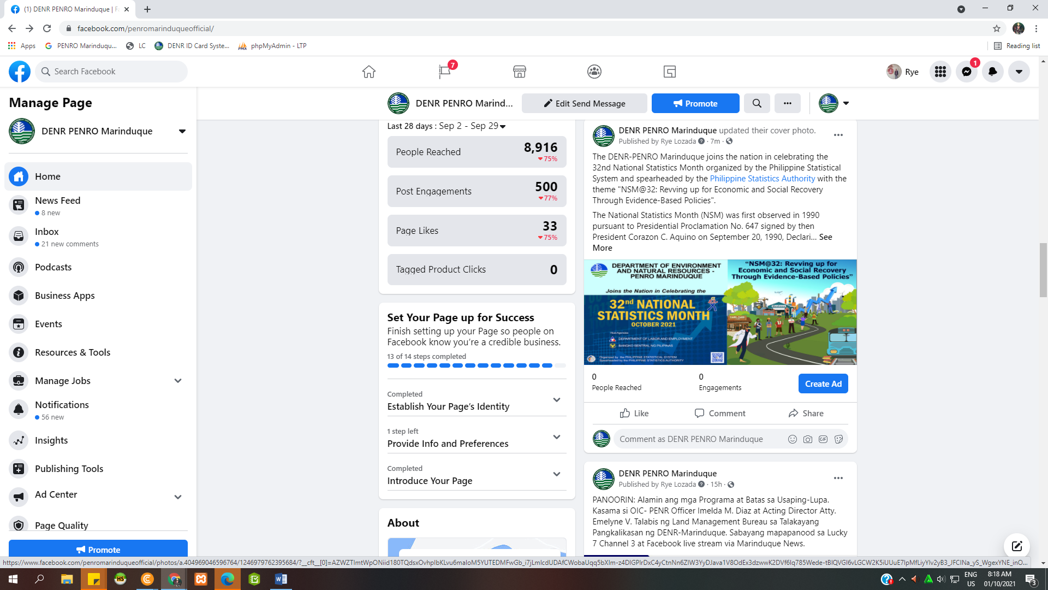Attach a photo to comment

pos(807,439)
